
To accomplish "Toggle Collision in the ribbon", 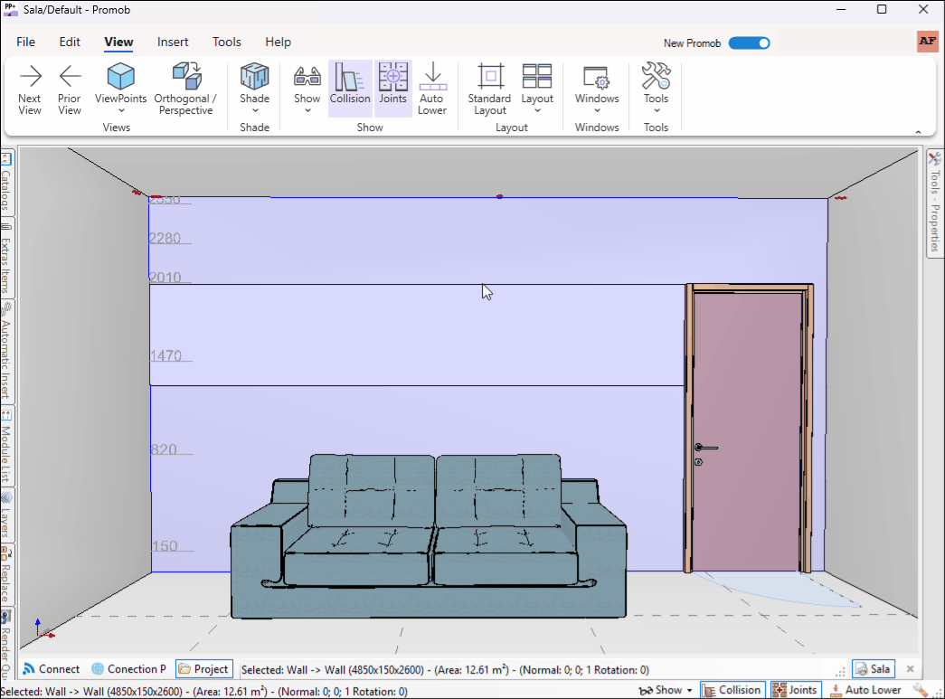I will 350,89.
